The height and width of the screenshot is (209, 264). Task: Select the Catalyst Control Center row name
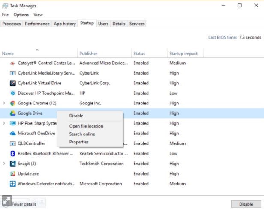pyautogui.click(x=46, y=63)
